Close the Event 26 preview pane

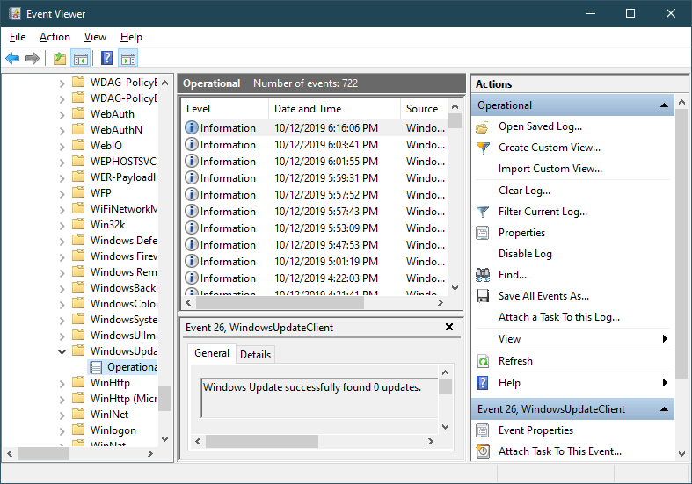click(449, 327)
